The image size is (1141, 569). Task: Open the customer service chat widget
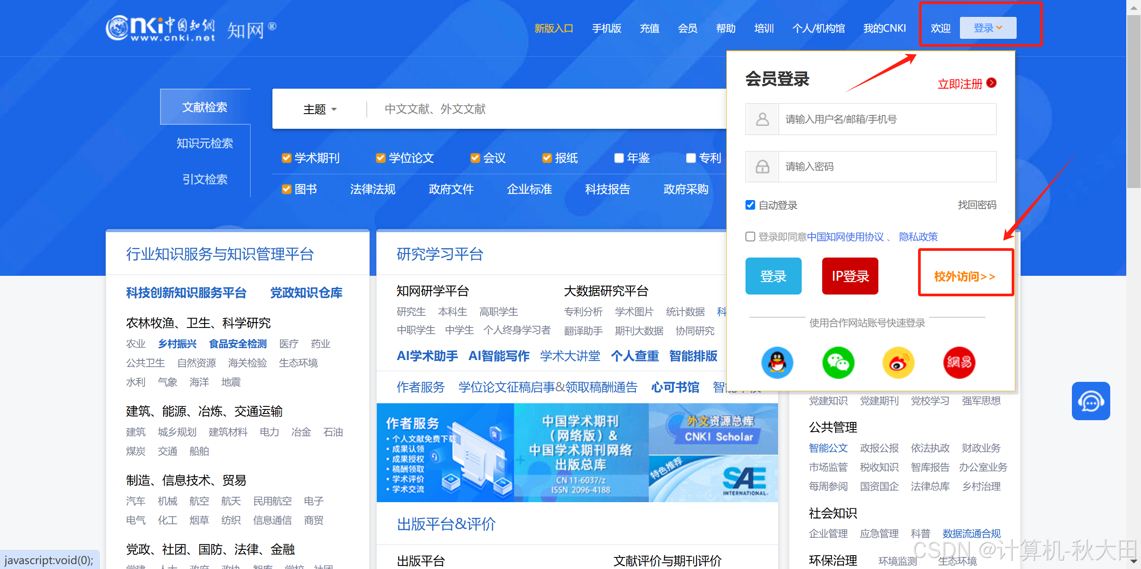tap(1091, 401)
